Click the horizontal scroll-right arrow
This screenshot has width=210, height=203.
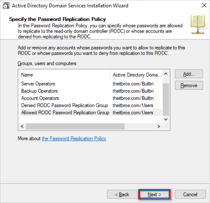(x=159, y=127)
